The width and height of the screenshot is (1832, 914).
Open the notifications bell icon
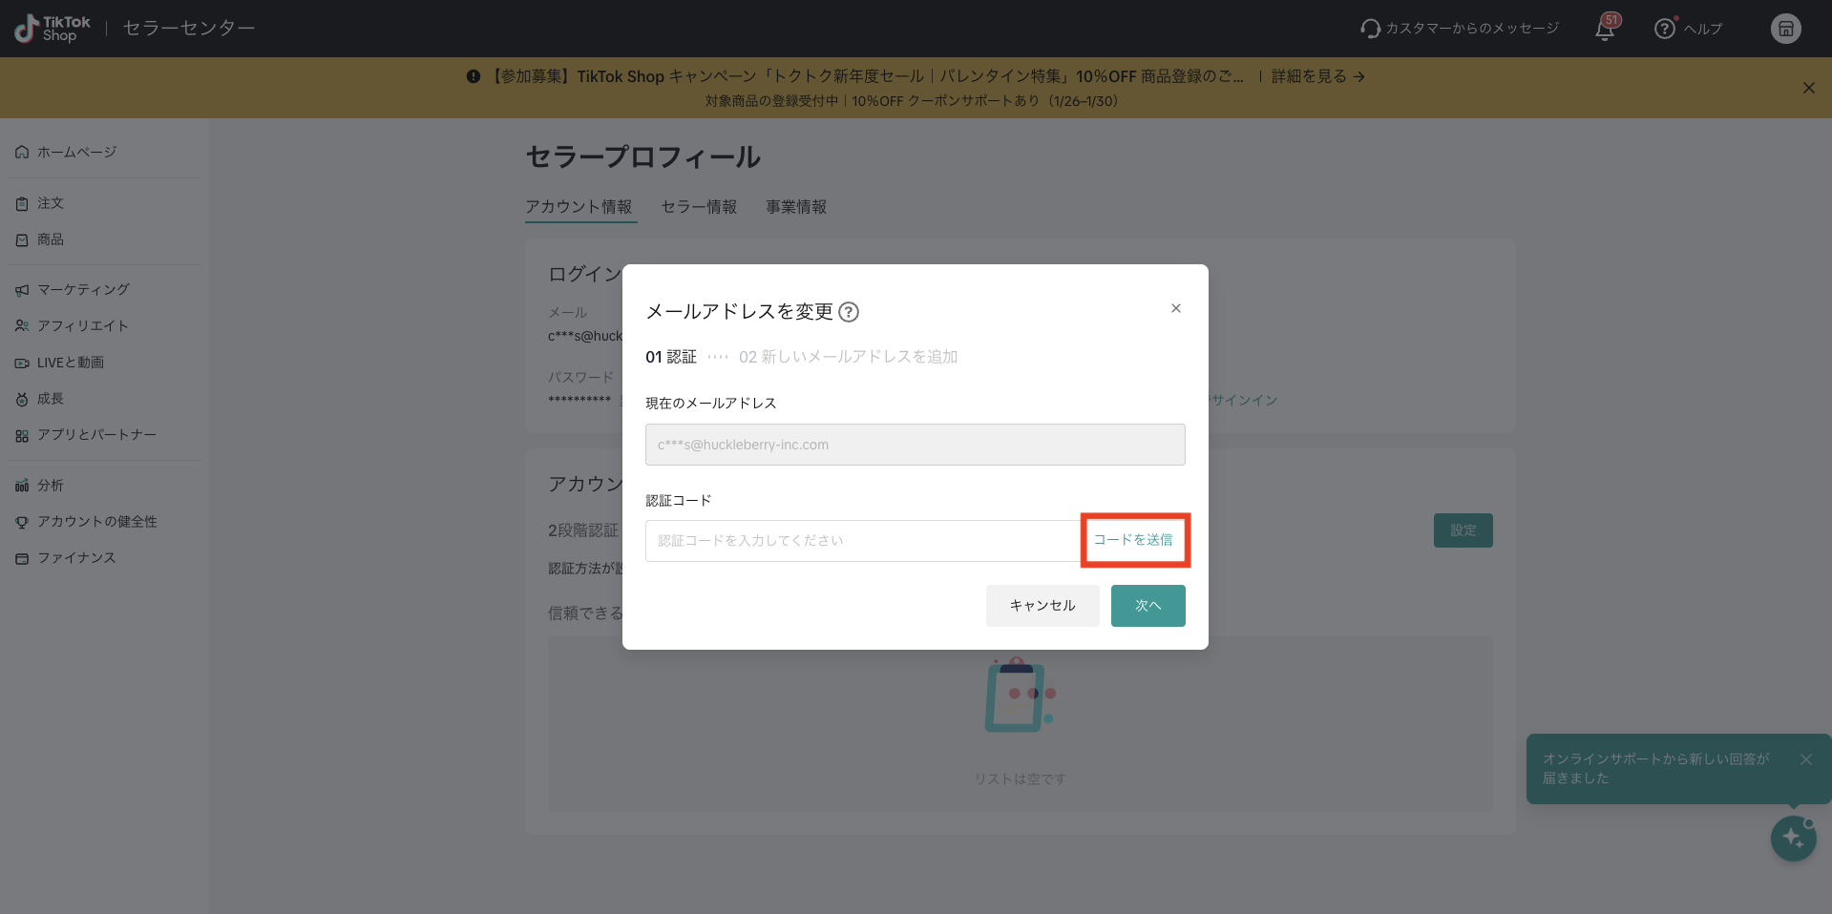pyautogui.click(x=1605, y=30)
